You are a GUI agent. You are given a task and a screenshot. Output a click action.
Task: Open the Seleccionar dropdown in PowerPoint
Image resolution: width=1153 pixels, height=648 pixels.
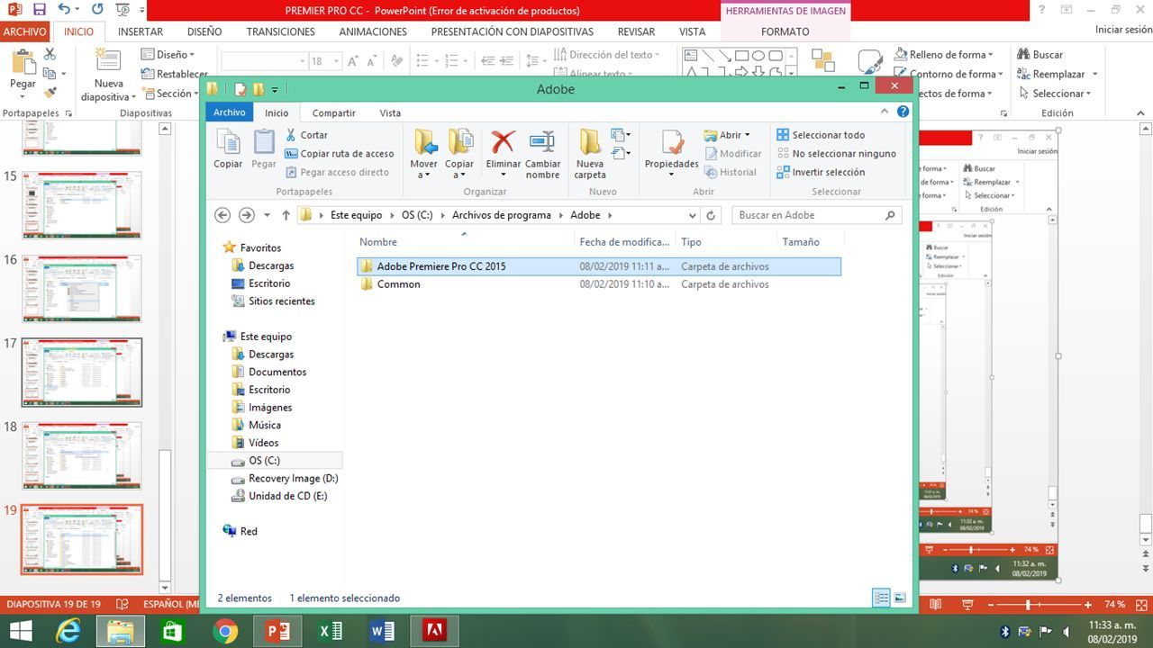coord(1055,94)
